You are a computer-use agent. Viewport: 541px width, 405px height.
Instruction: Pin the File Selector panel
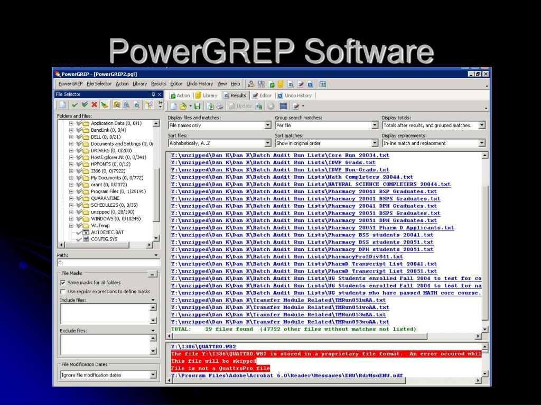[x=153, y=94]
